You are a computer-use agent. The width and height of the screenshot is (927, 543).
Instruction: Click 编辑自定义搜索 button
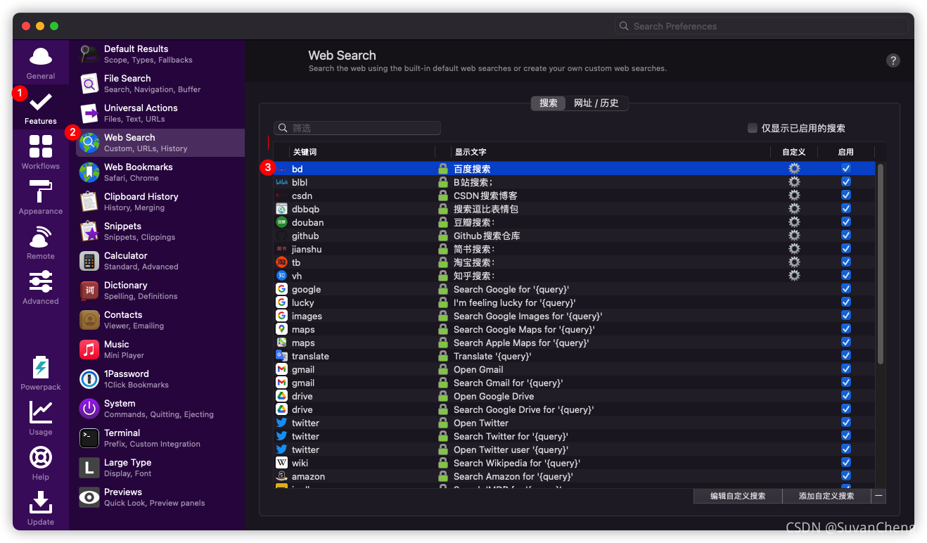pyautogui.click(x=738, y=496)
